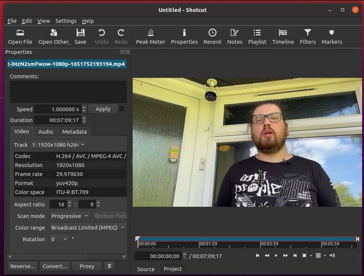Screen dimensions: 364x276
Task: Click the player scrub bar at 00:03:59
Action: [x=260, y=239]
